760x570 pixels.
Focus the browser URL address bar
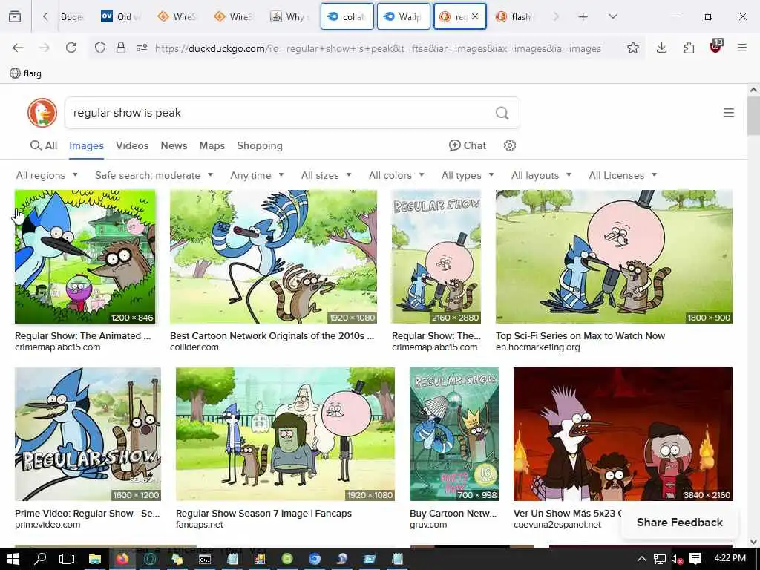(x=378, y=48)
